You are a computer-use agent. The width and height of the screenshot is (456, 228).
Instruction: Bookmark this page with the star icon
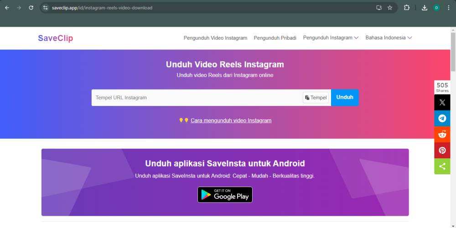coord(390,8)
